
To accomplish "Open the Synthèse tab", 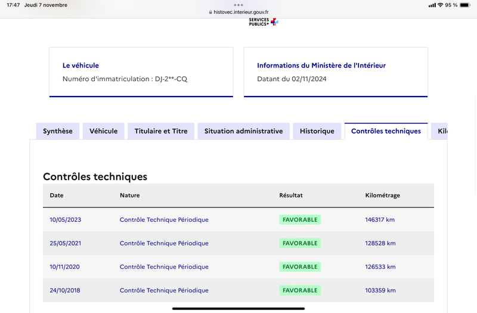I will (58, 131).
